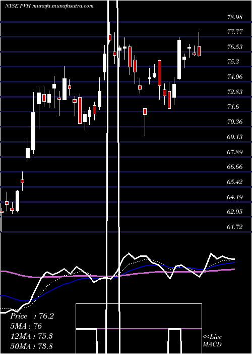252x354 pixels.
Task: Click the 71.6 price axis label
Action: pos(233,107)
